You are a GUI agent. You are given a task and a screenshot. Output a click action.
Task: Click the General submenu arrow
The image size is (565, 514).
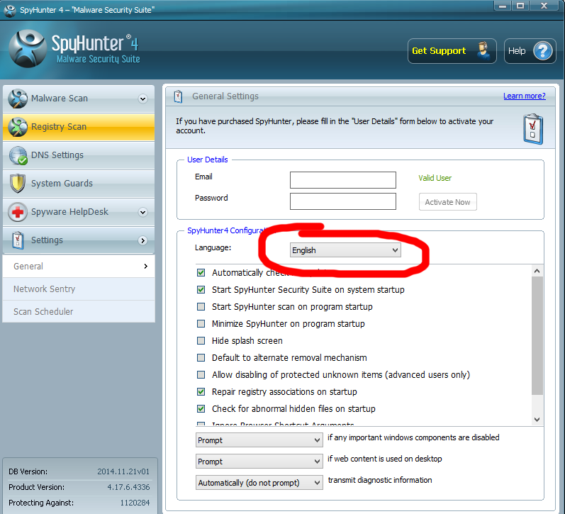(145, 267)
